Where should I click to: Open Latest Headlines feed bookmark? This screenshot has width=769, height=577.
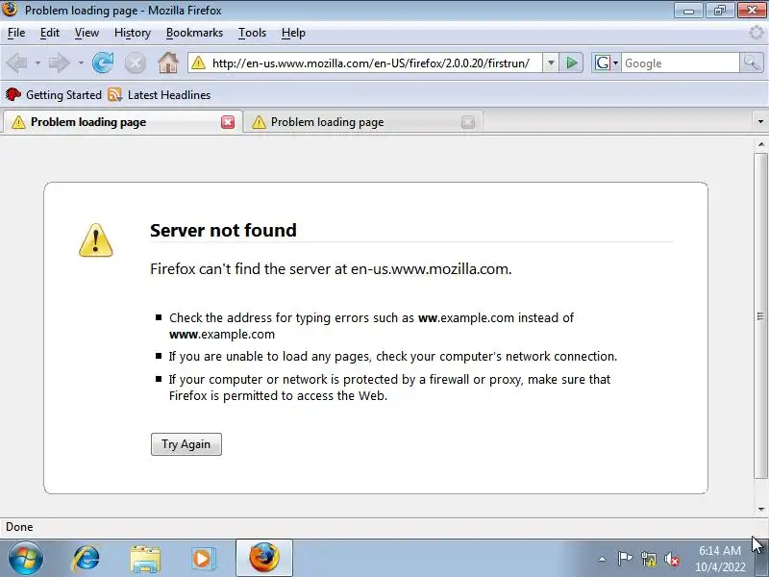tap(160, 94)
